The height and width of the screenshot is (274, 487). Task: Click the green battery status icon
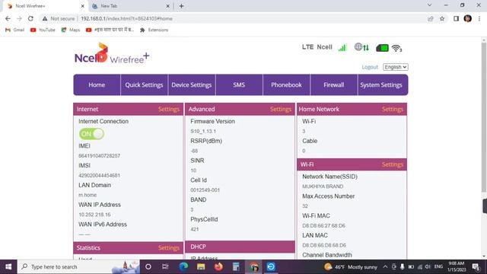click(x=382, y=48)
